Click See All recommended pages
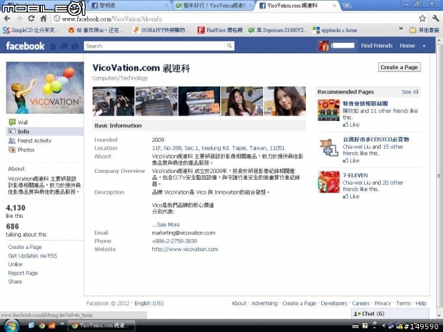This screenshot has height=332, width=443. [410, 92]
